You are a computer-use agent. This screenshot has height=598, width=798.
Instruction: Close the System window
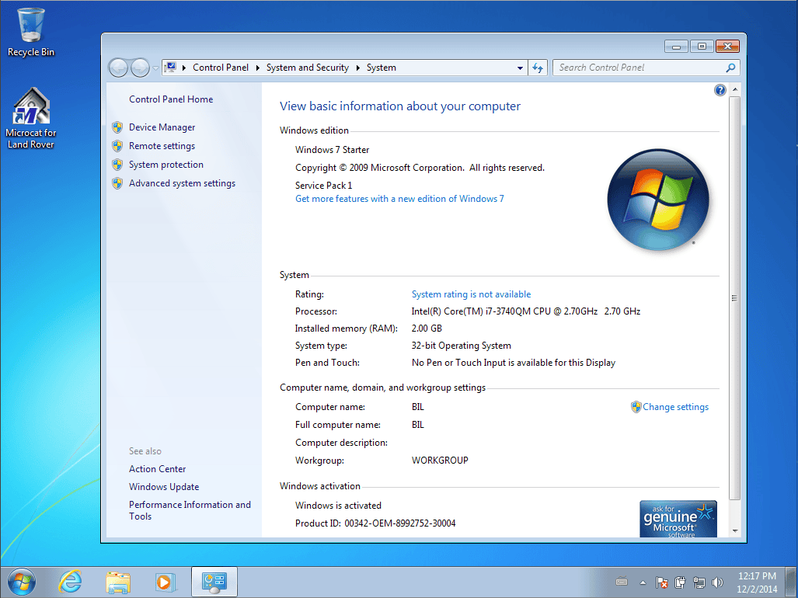click(x=728, y=47)
